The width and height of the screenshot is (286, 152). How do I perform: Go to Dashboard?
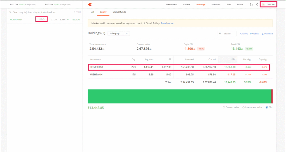click(x=171, y=4)
